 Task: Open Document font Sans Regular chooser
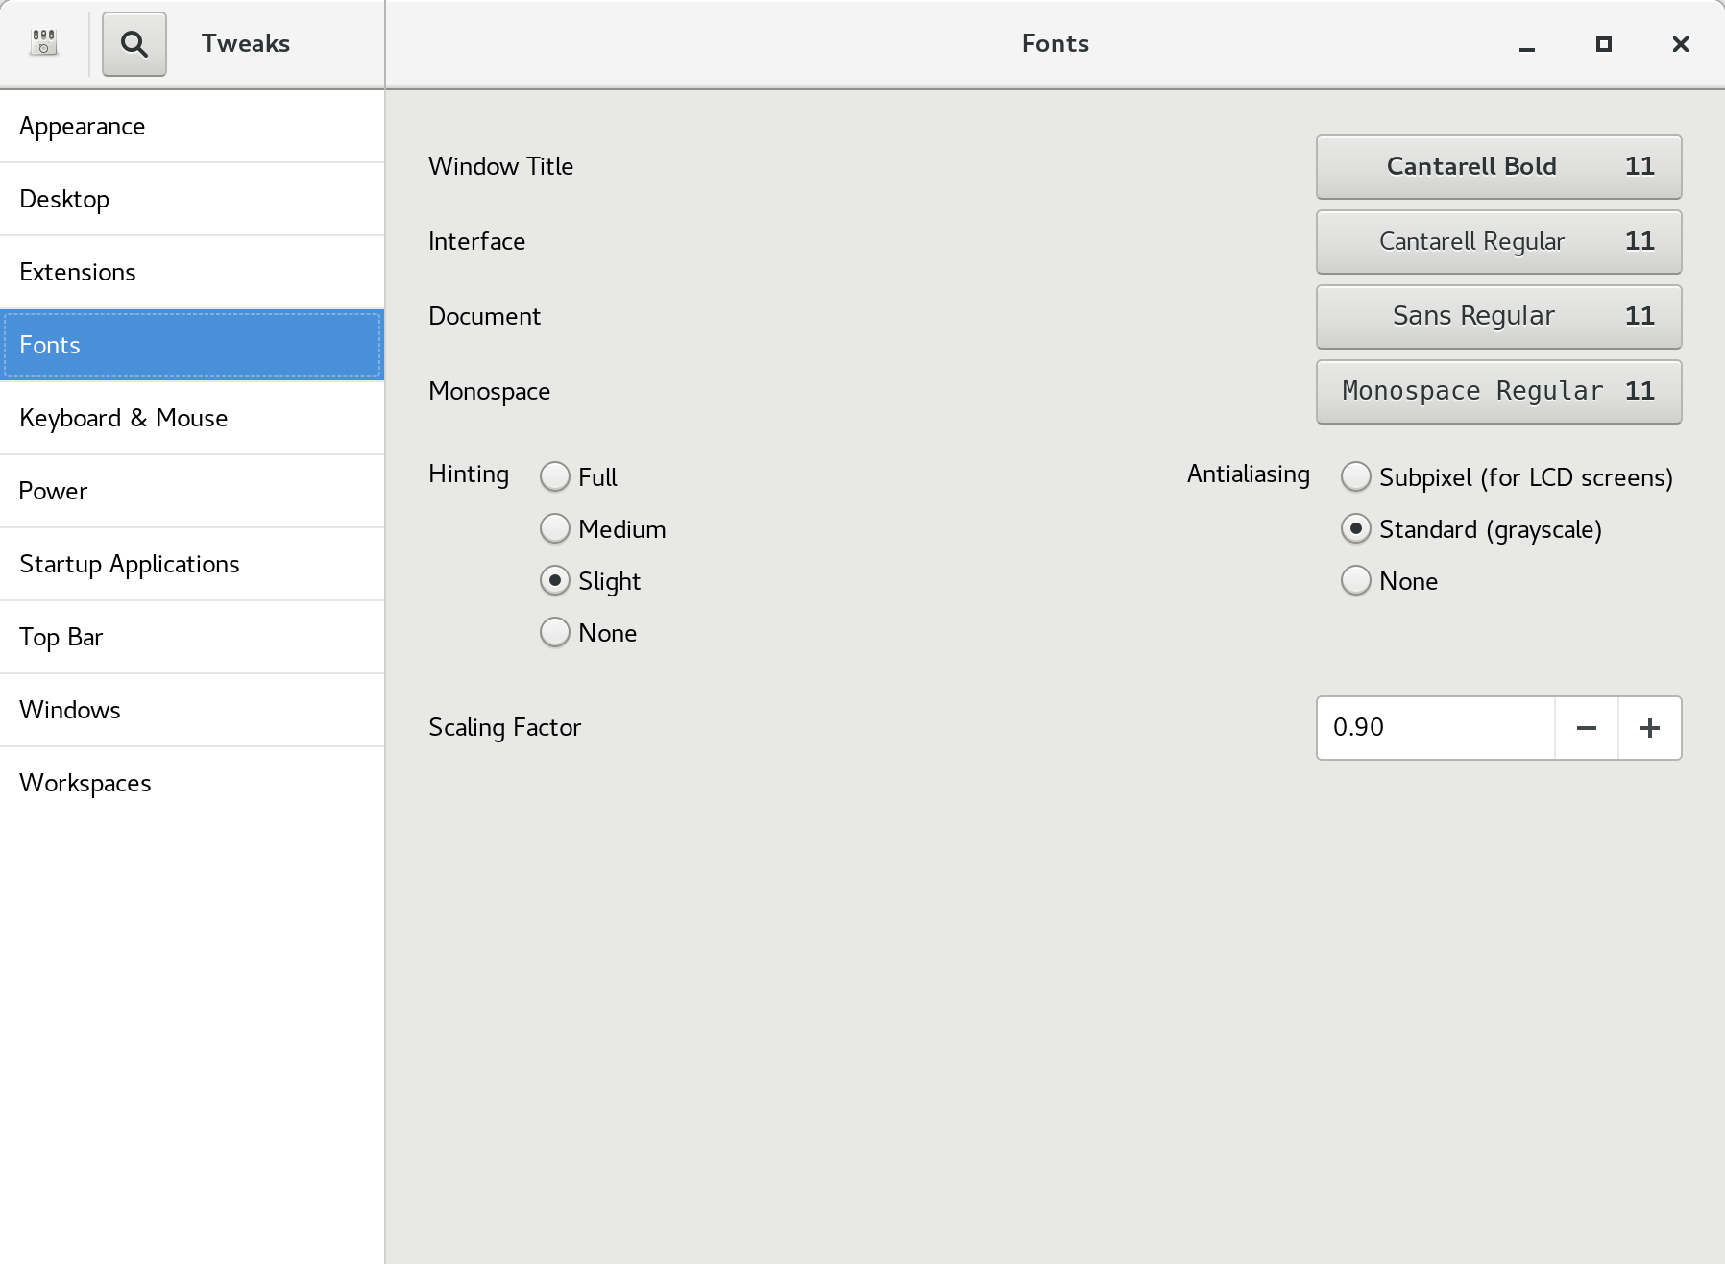coord(1497,317)
